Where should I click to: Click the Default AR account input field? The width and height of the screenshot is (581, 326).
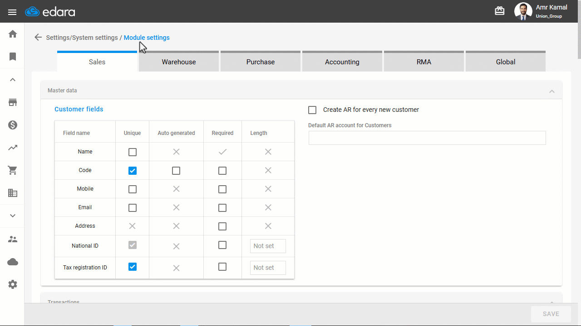pos(427,138)
